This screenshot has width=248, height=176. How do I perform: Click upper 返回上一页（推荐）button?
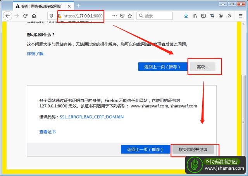[163, 67]
